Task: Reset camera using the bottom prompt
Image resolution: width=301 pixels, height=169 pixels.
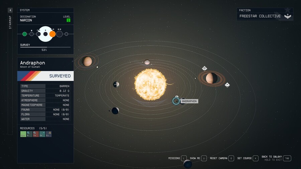Action: coord(231,158)
